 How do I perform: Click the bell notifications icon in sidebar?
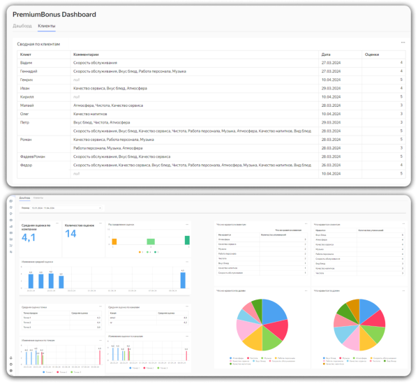[x=11, y=358]
